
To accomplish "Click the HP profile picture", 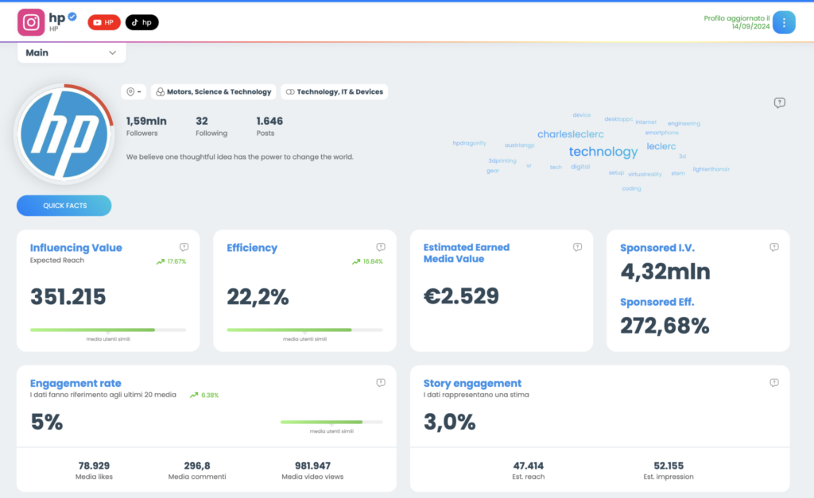I will [x=64, y=134].
